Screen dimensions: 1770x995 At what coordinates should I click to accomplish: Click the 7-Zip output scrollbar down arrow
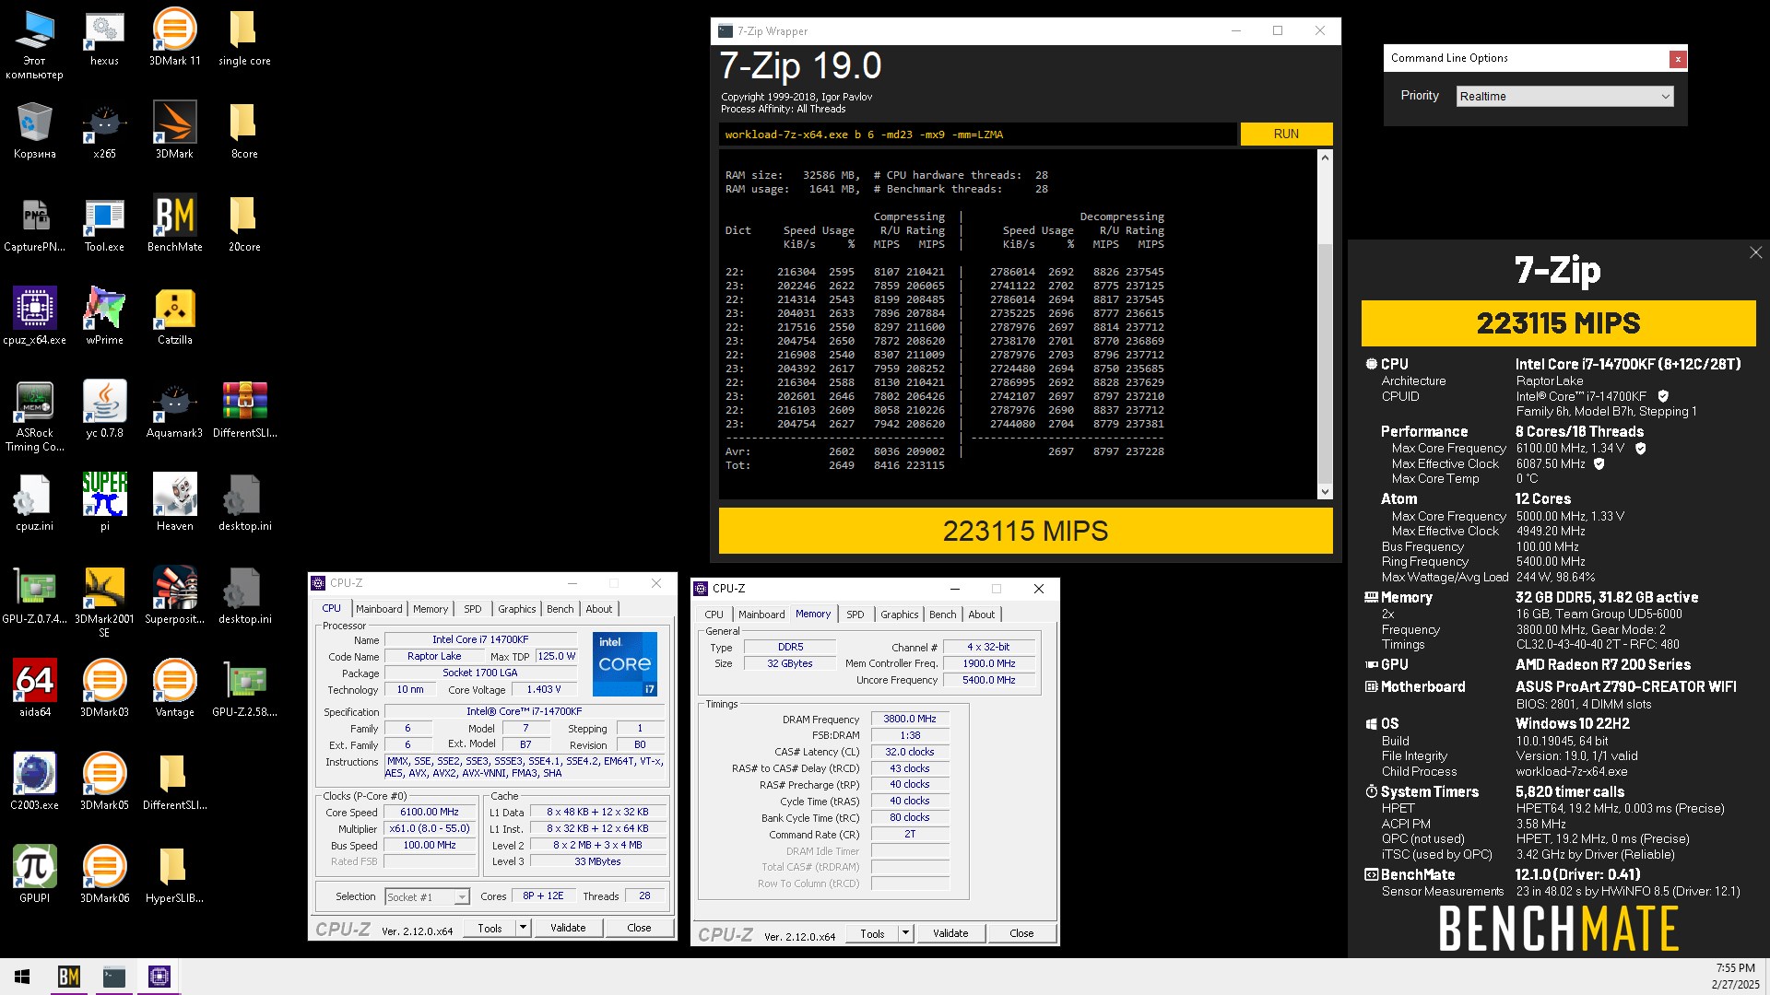pos(1325,492)
